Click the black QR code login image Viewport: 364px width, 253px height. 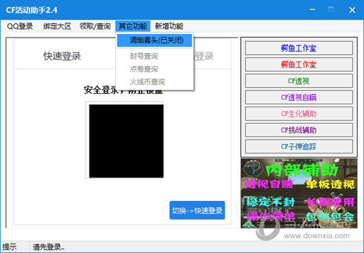[126, 141]
